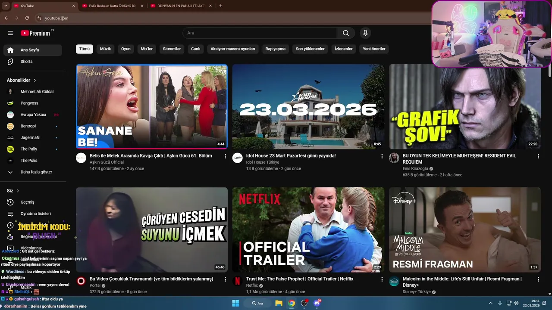Select the Oyun filter chip
552x310 pixels.
pyautogui.click(x=126, y=49)
